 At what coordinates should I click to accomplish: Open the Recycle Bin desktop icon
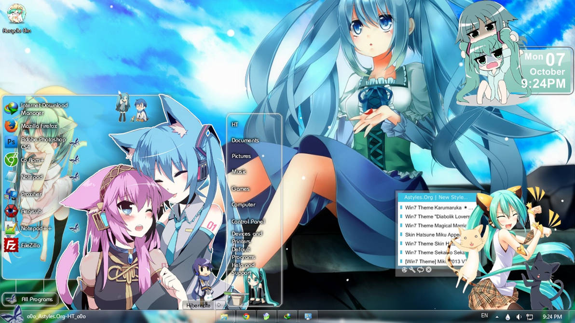[16, 18]
